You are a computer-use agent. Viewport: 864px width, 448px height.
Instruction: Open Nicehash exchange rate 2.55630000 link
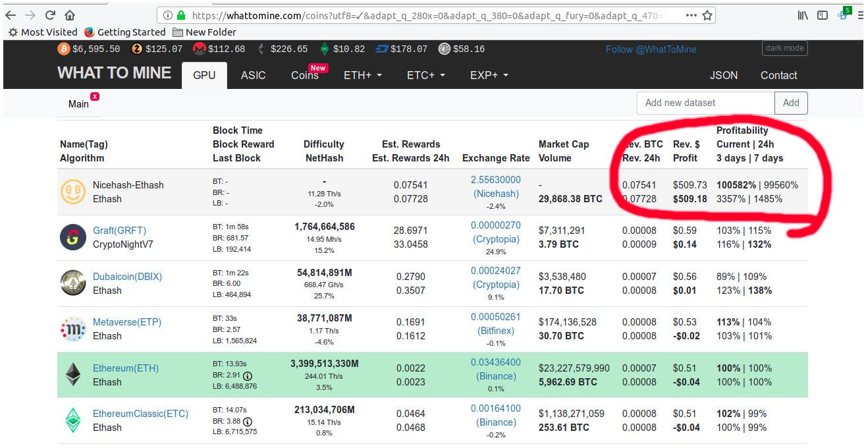click(x=496, y=186)
